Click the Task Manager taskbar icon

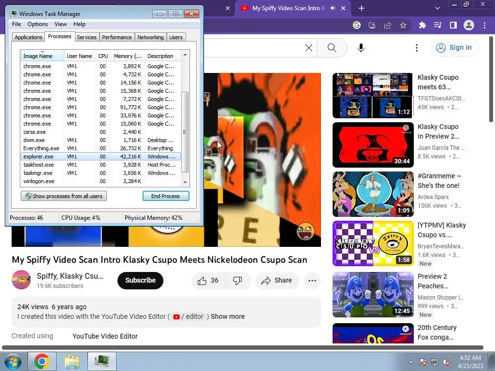pyautogui.click(x=102, y=361)
